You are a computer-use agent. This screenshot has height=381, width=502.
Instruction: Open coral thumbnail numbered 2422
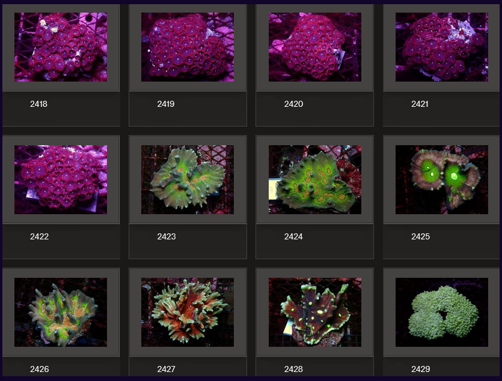(61, 179)
